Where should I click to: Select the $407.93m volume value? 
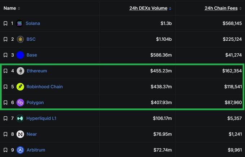point(161,103)
